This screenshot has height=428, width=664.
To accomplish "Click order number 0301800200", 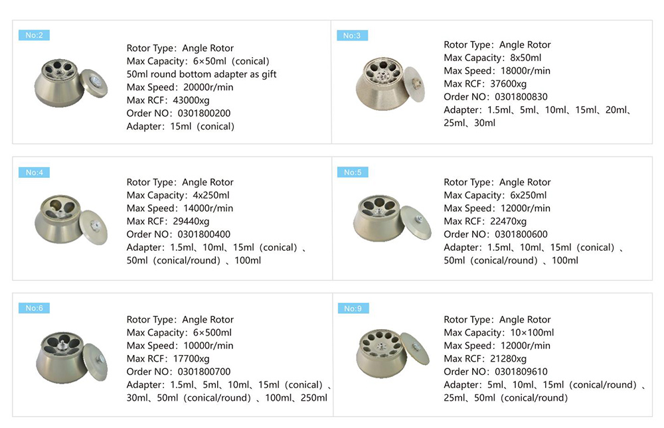I will [203, 113].
